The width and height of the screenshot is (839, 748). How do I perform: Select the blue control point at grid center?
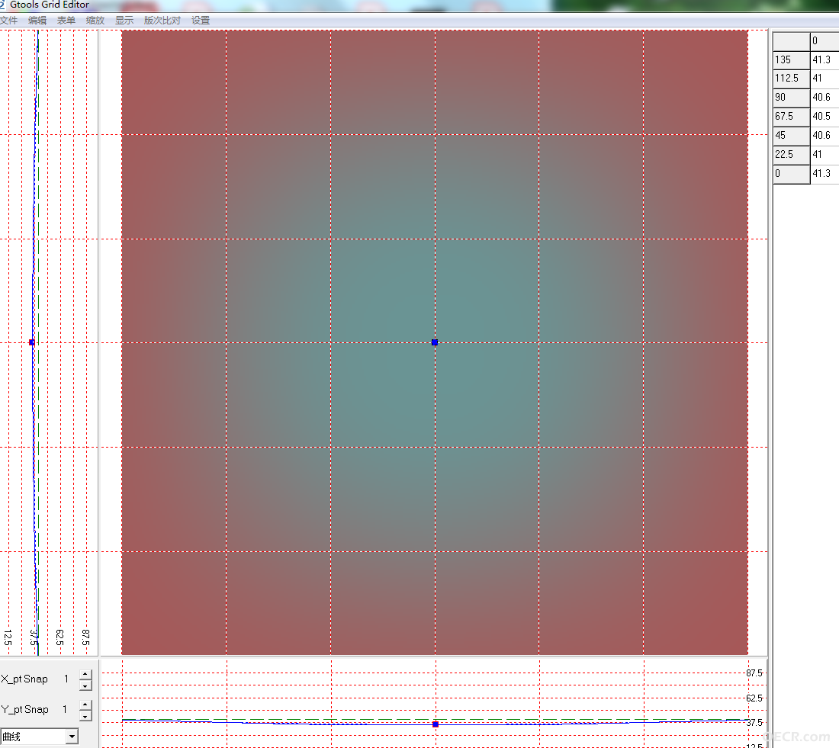point(435,342)
